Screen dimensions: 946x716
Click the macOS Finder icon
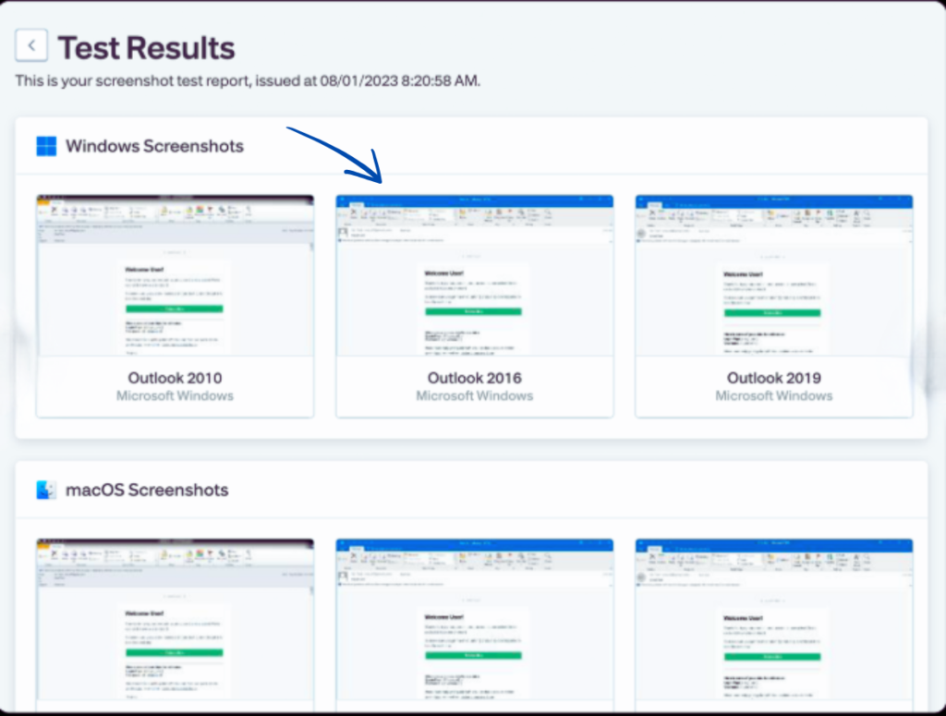[x=46, y=490]
